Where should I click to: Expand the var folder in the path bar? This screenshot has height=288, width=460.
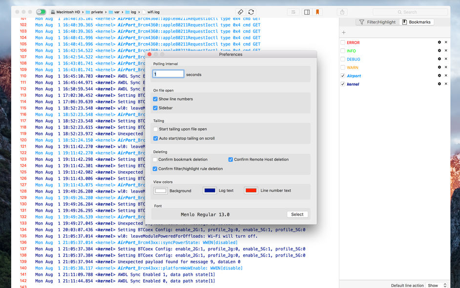(116, 12)
